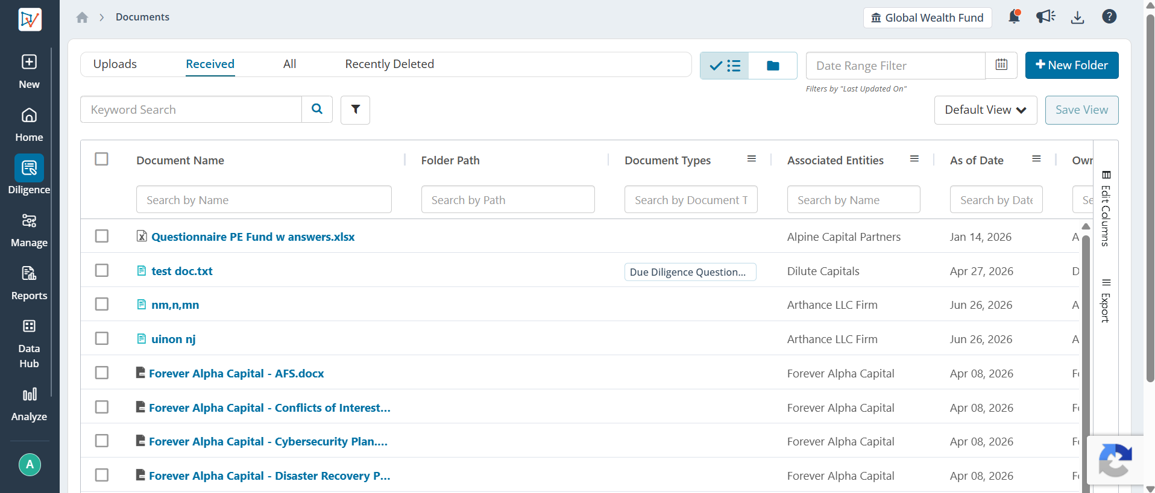Viewport: 1155px width, 493px height.
Task: Open the nm,n,mn document
Action: tap(175, 305)
